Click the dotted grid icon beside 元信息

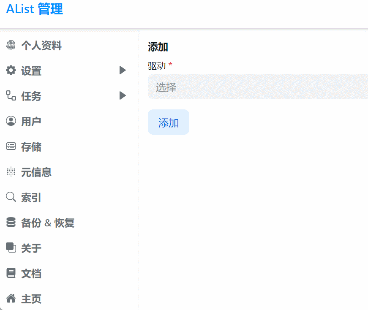coord(10,172)
